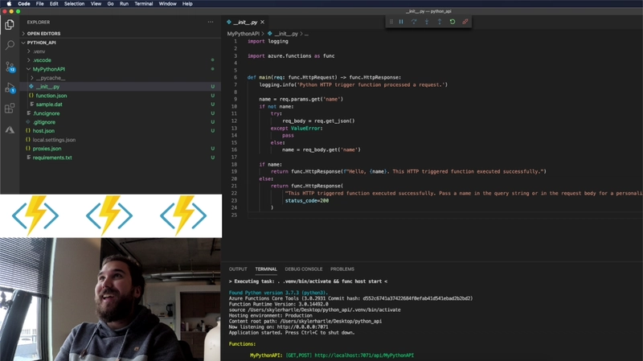This screenshot has width=643, height=361.
Task: Expand the __pycache__ folder
Action: tap(51, 78)
